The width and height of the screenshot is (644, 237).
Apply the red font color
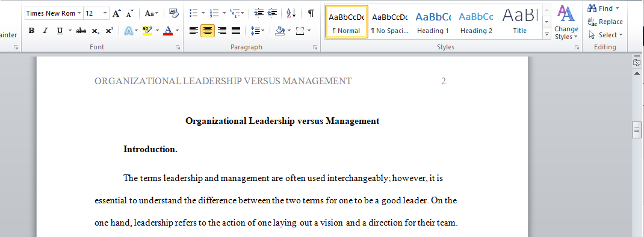pyautogui.click(x=167, y=31)
